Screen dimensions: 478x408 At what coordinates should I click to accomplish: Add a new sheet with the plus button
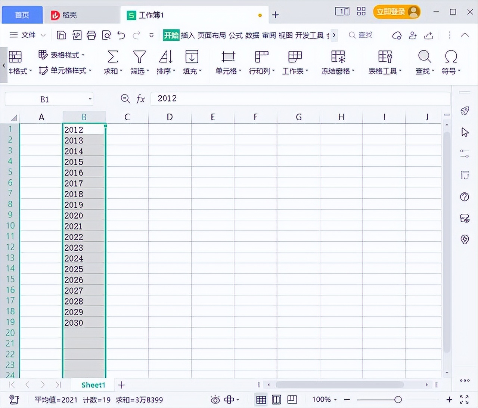[x=121, y=385]
